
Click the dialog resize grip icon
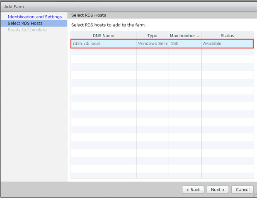(x=255, y=195)
